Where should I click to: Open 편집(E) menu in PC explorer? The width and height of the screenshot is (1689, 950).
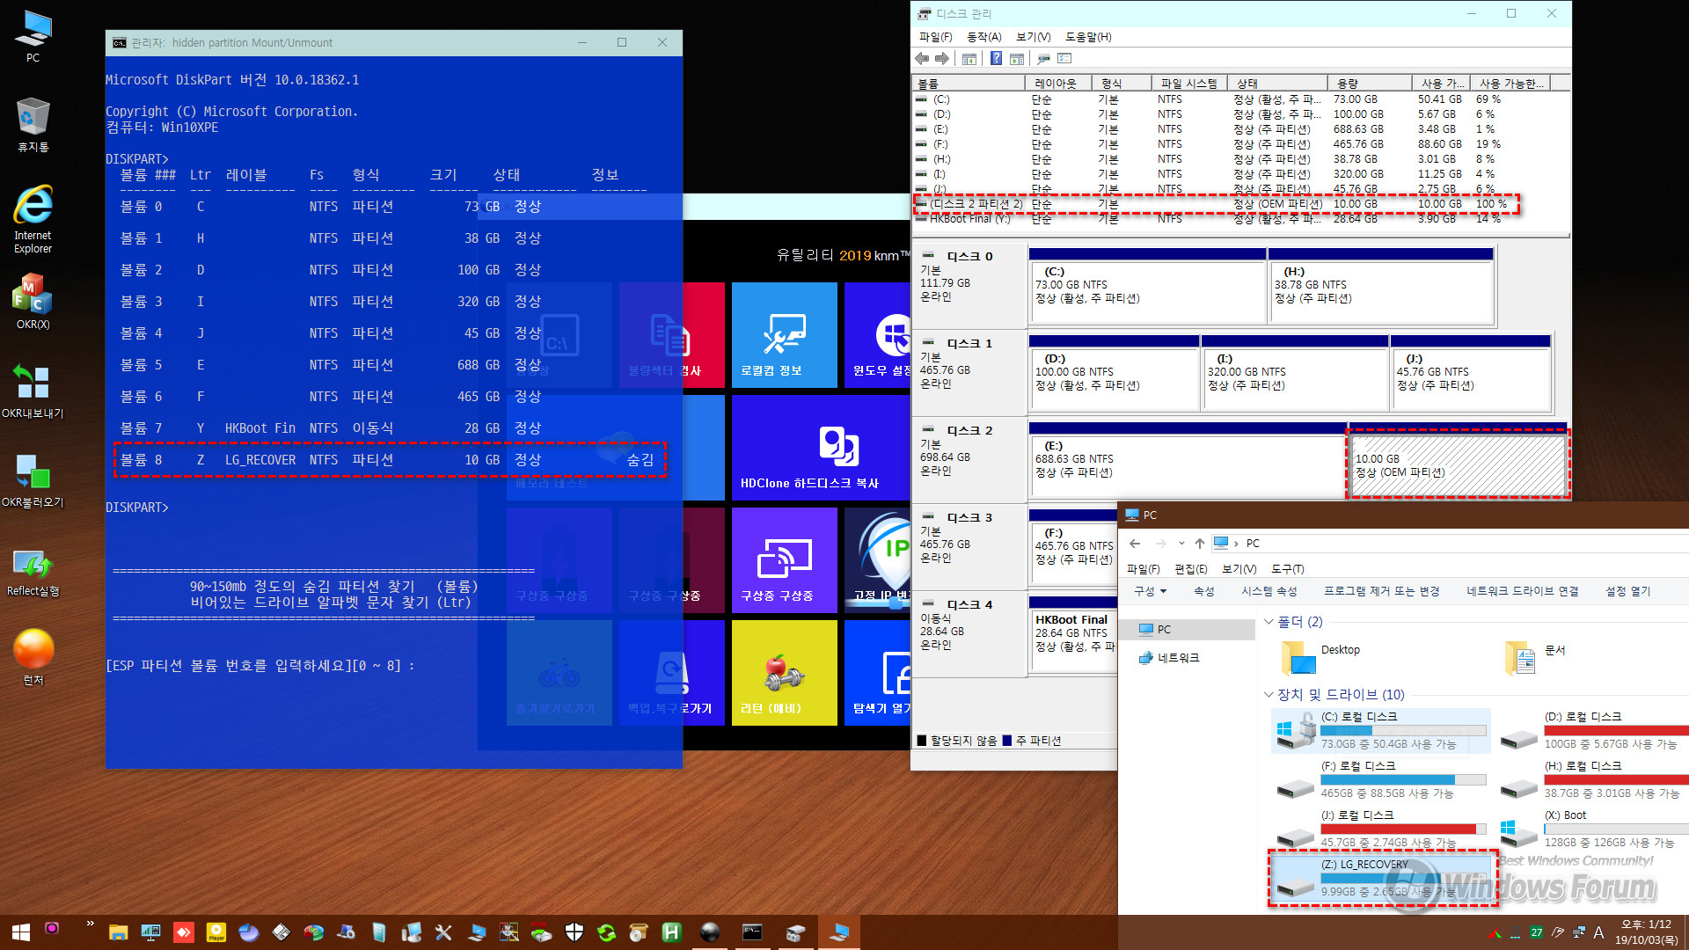[1190, 569]
